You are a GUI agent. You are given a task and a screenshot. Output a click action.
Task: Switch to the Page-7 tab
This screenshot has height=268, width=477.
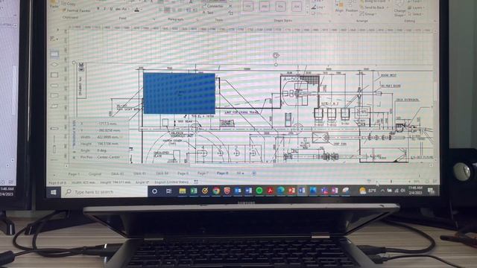(203, 173)
